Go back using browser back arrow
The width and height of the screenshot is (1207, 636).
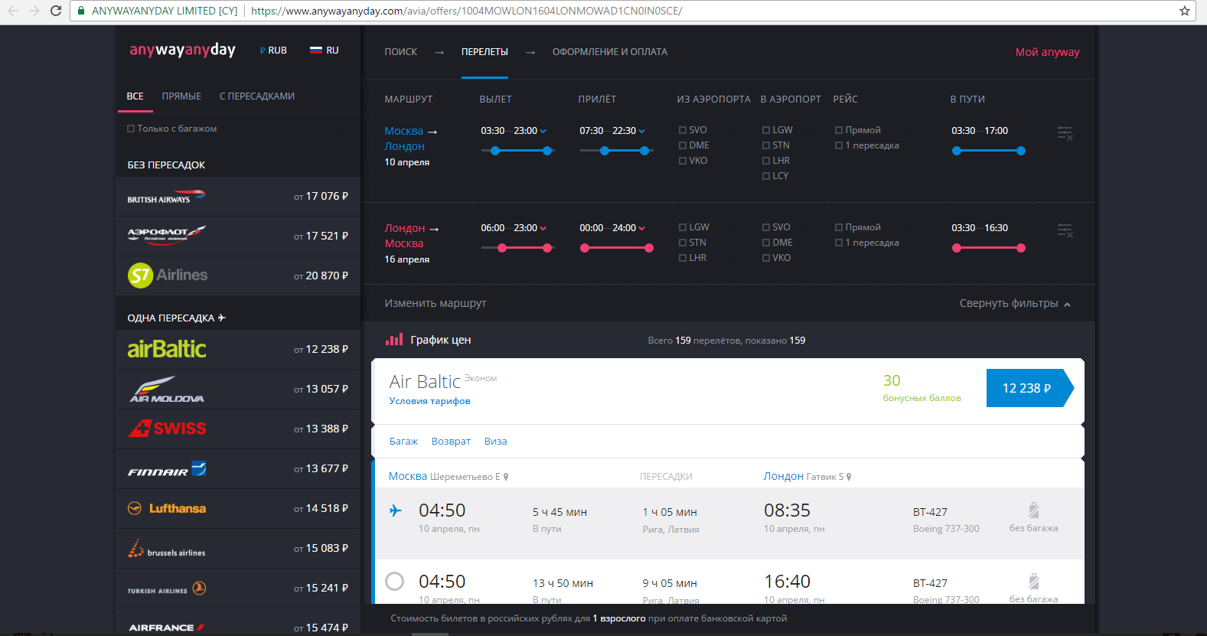tap(13, 11)
